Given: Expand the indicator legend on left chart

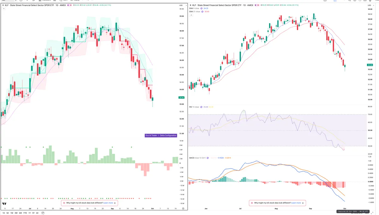Looking at the screenshot, I should [3, 9].
